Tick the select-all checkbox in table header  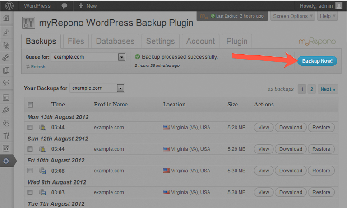point(30,105)
